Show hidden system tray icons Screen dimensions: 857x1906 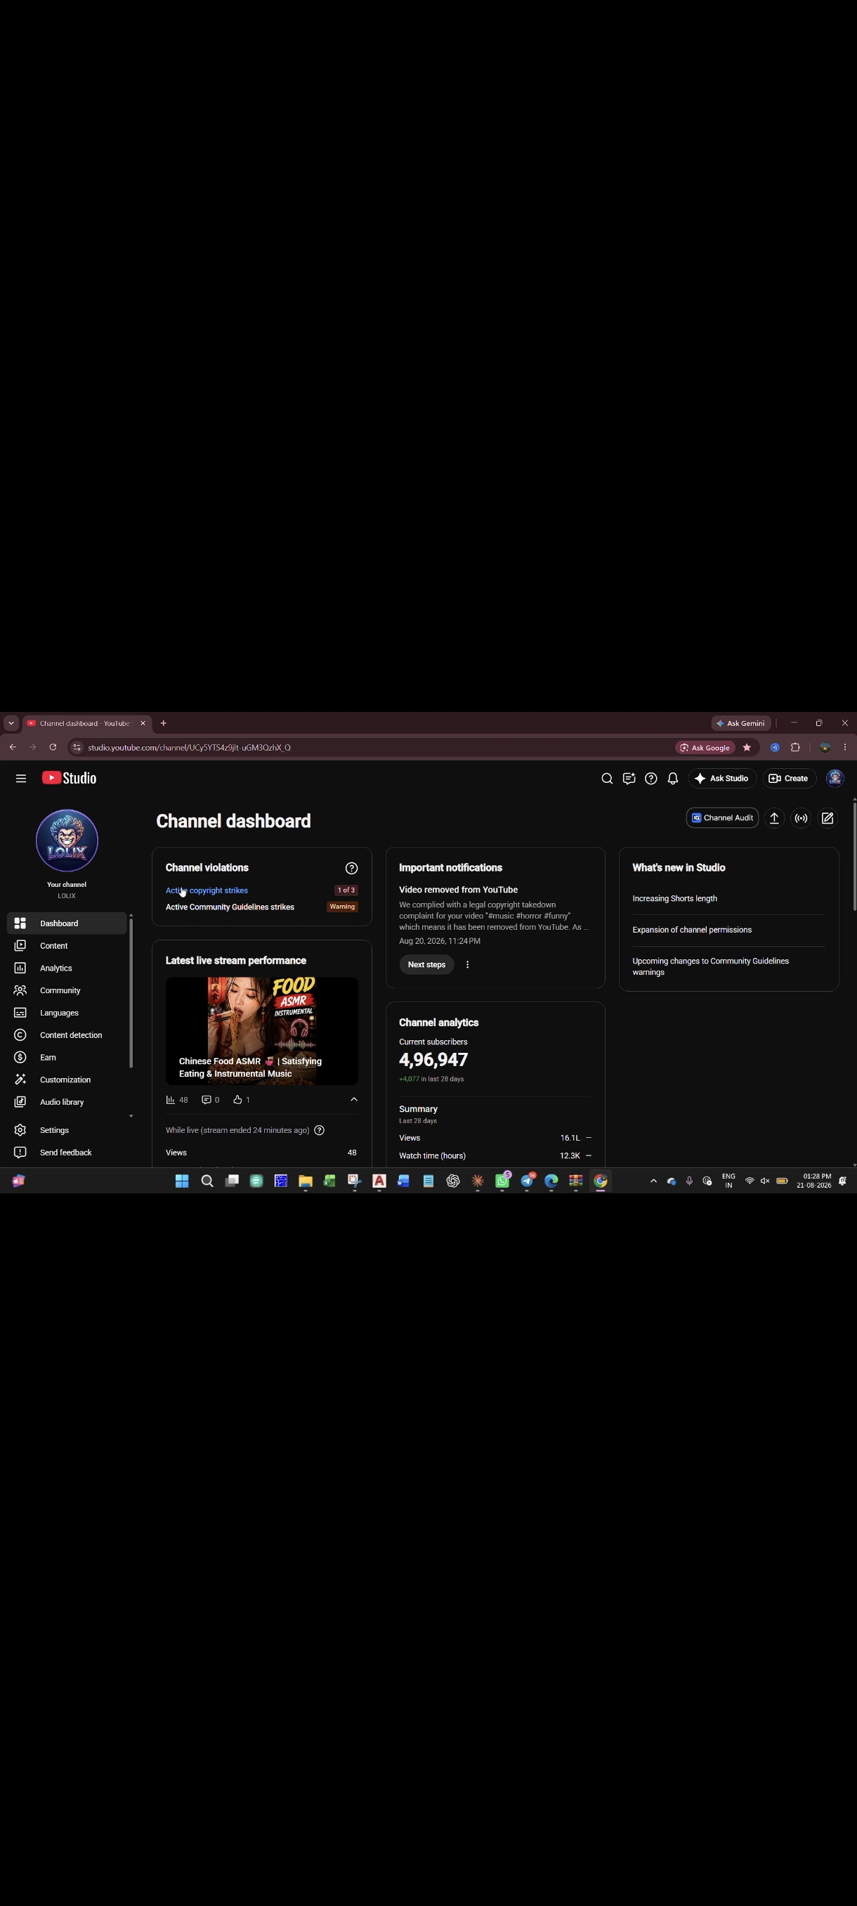pyautogui.click(x=653, y=1181)
